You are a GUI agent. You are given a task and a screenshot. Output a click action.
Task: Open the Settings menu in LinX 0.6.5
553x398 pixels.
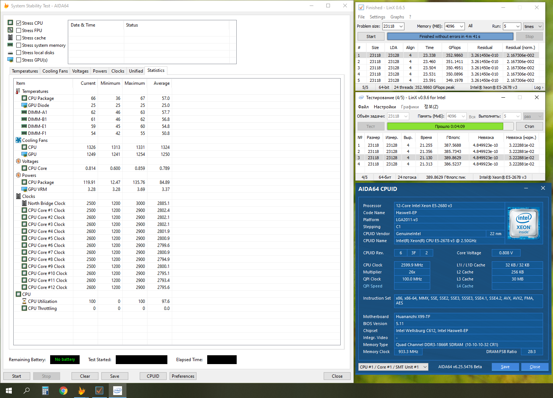377,17
